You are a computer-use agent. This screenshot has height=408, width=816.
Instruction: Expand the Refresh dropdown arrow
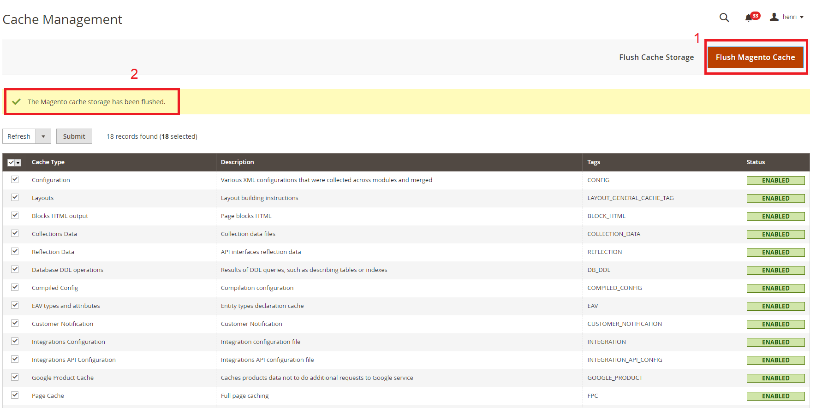[x=43, y=136]
